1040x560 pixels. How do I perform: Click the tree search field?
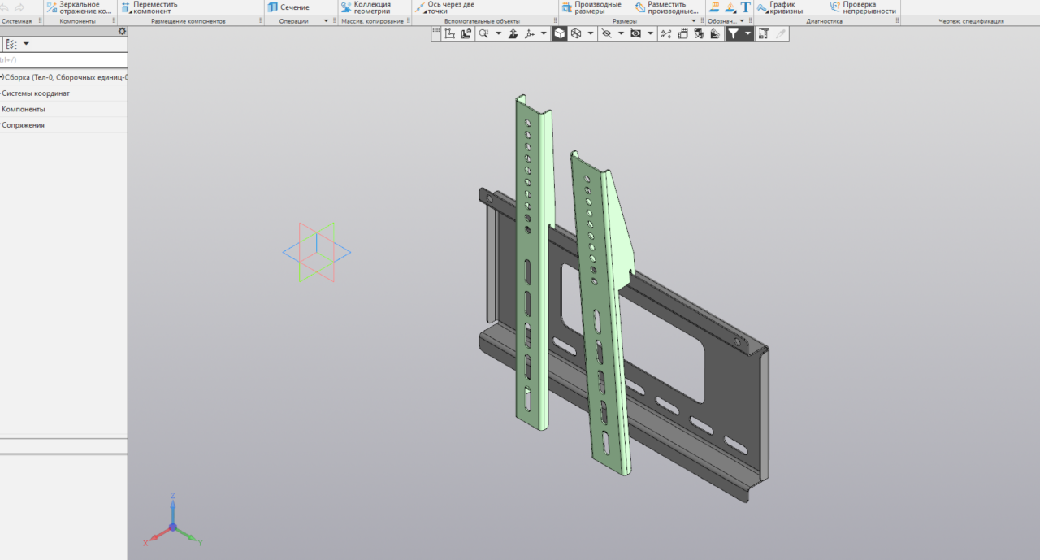pyautogui.click(x=63, y=60)
